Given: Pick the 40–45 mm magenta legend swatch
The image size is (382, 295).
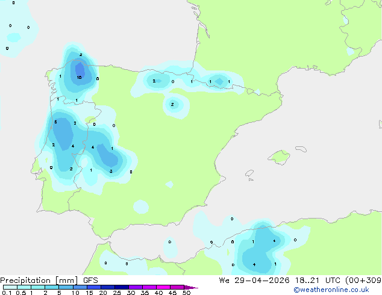Looking at the screenshot, I should click(x=163, y=287).
